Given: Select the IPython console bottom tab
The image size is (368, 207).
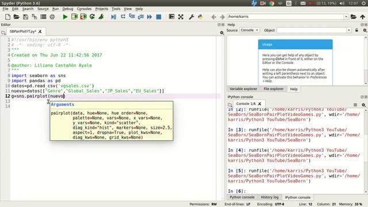Looking at the screenshot, I should pos(298,197).
